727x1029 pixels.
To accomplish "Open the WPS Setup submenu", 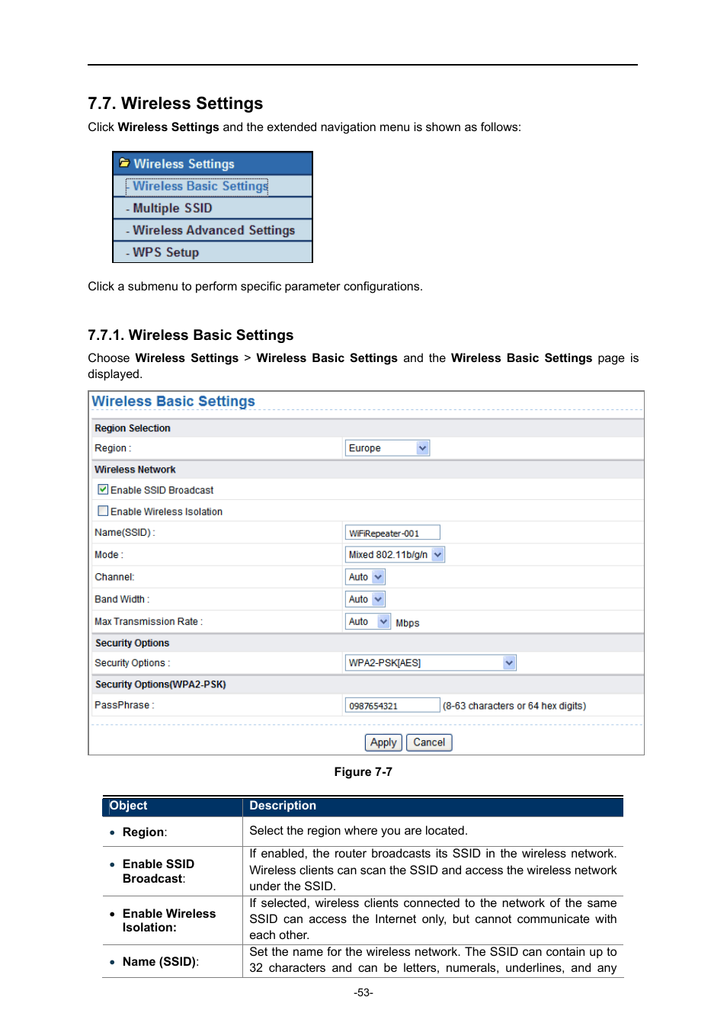I will click(x=165, y=252).
